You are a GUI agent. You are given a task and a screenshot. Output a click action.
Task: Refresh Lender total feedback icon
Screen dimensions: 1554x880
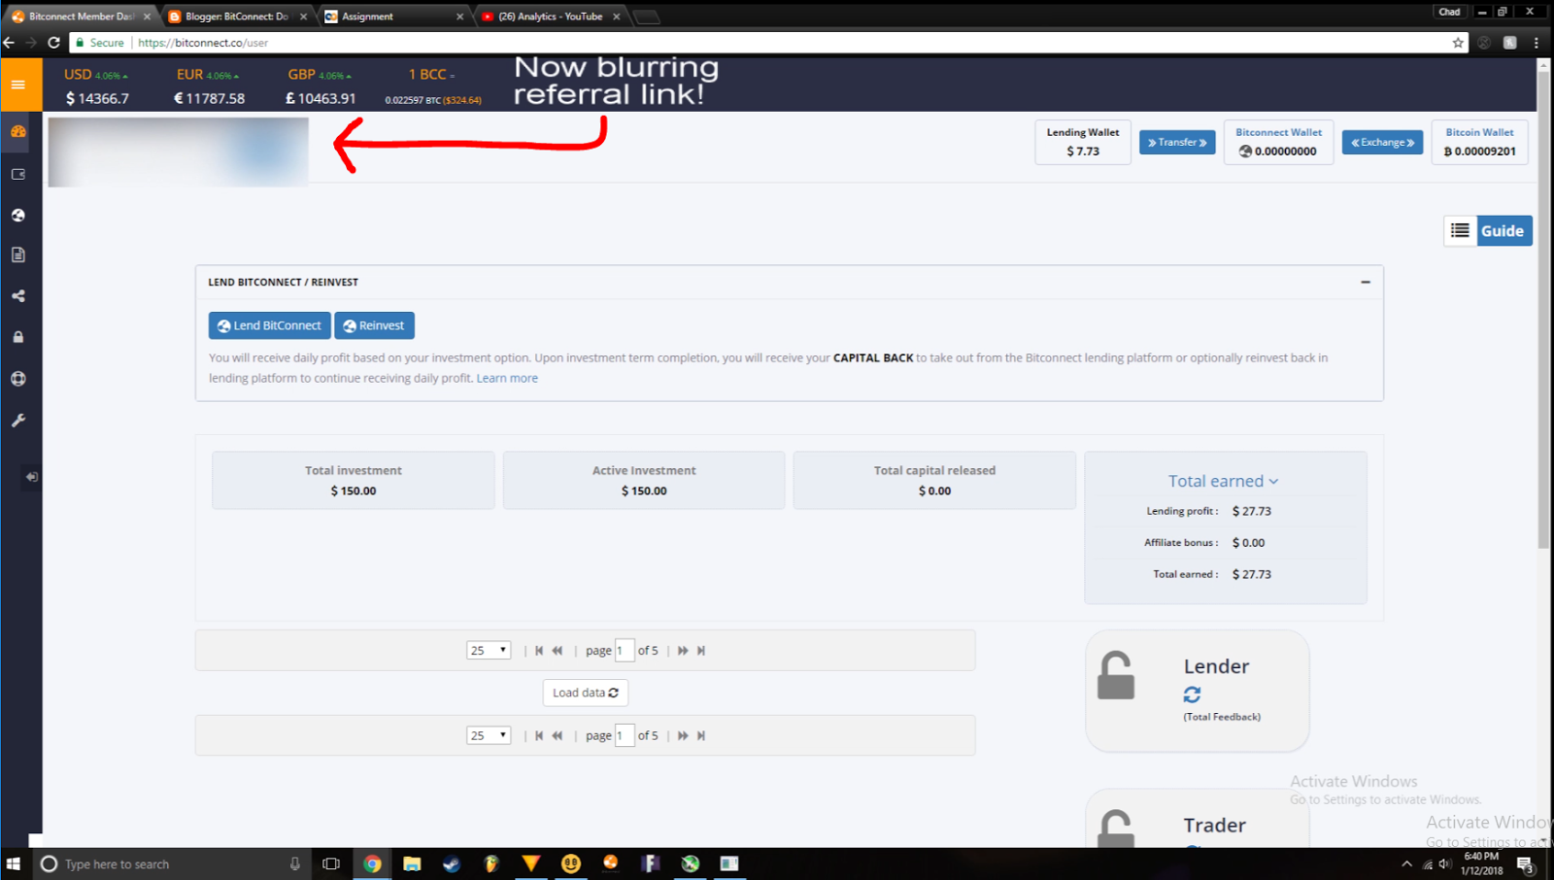[x=1193, y=694]
